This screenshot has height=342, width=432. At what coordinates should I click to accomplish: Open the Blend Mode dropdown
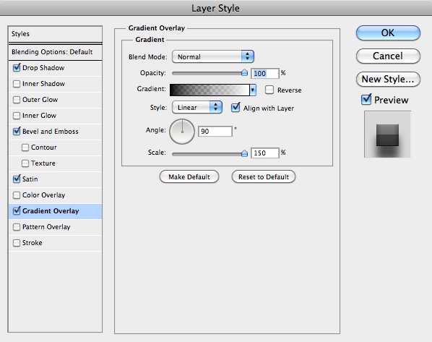tap(212, 57)
